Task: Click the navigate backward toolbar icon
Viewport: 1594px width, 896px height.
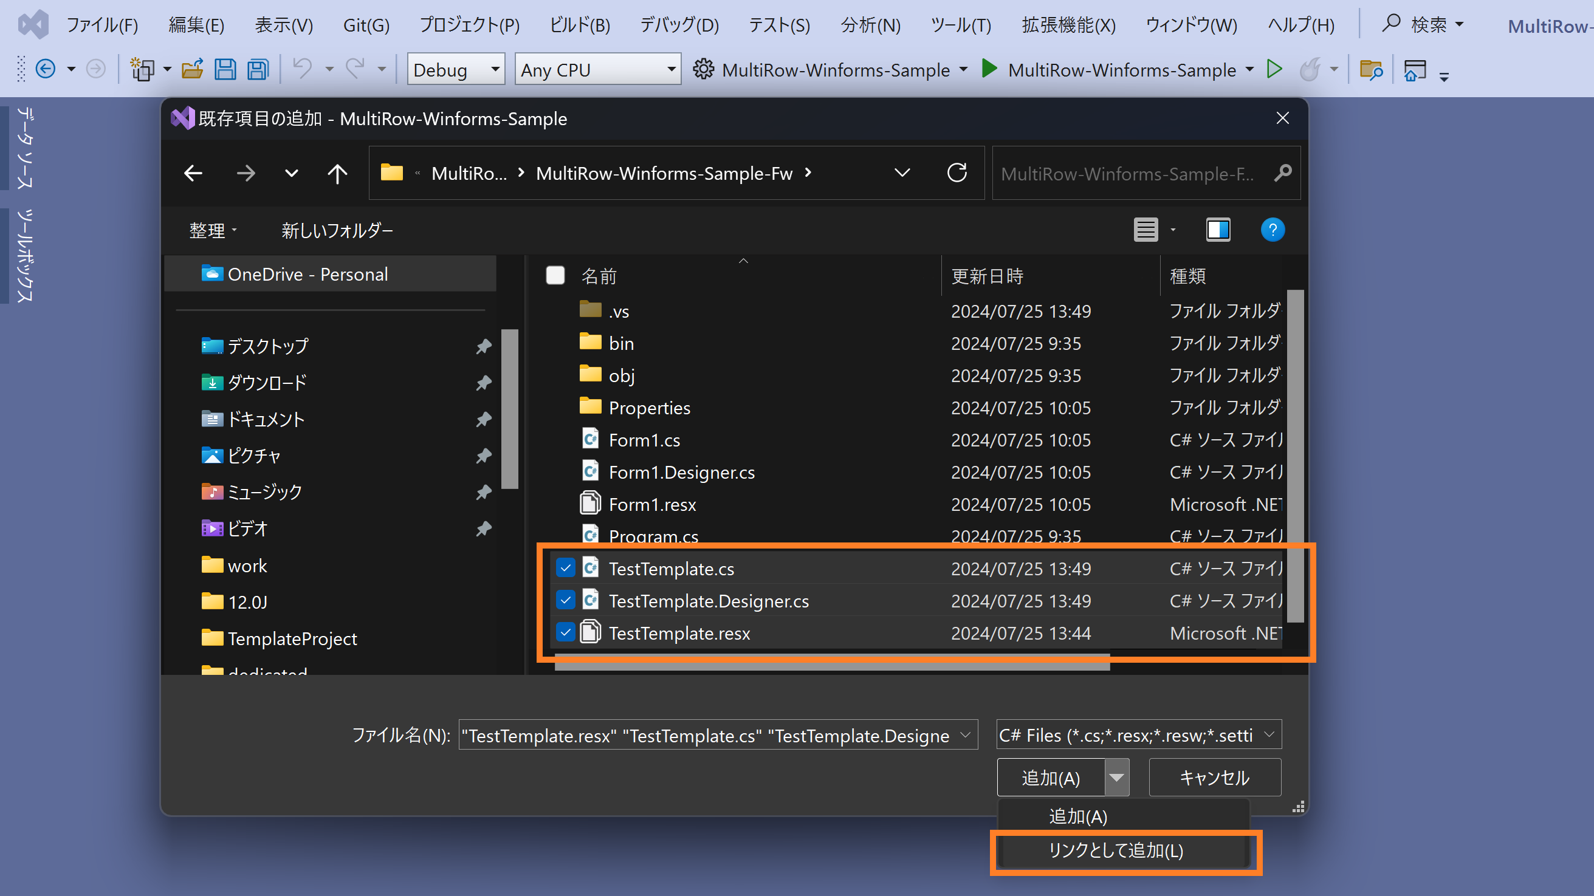Action: tap(45, 69)
